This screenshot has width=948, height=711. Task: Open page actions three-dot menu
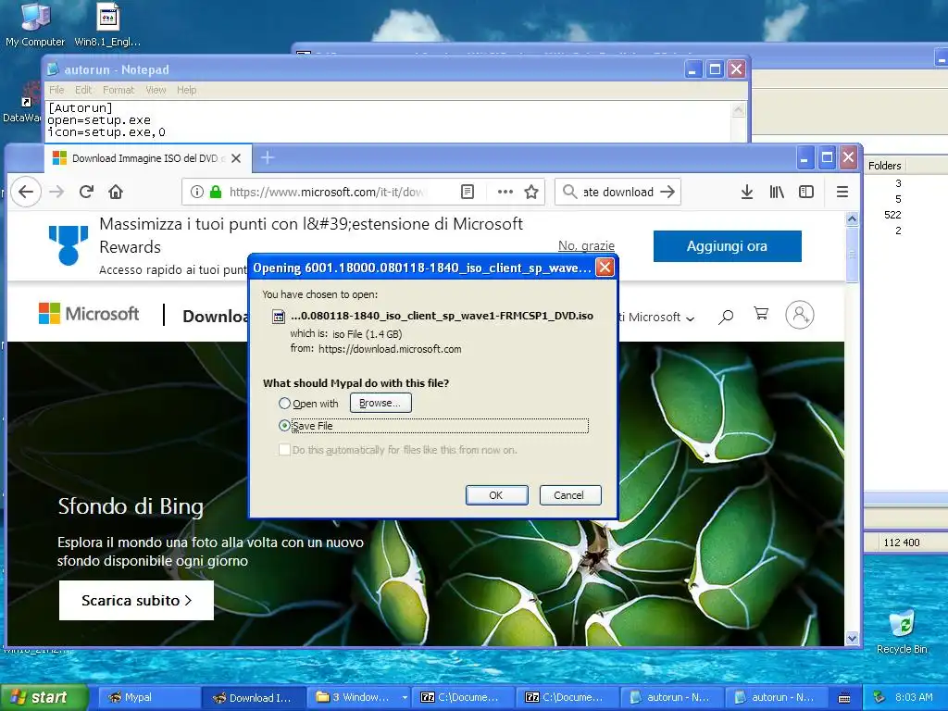click(x=505, y=192)
